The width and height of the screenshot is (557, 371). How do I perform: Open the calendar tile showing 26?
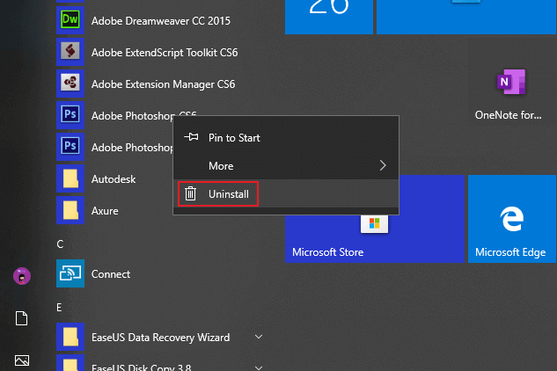click(x=329, y=17)
